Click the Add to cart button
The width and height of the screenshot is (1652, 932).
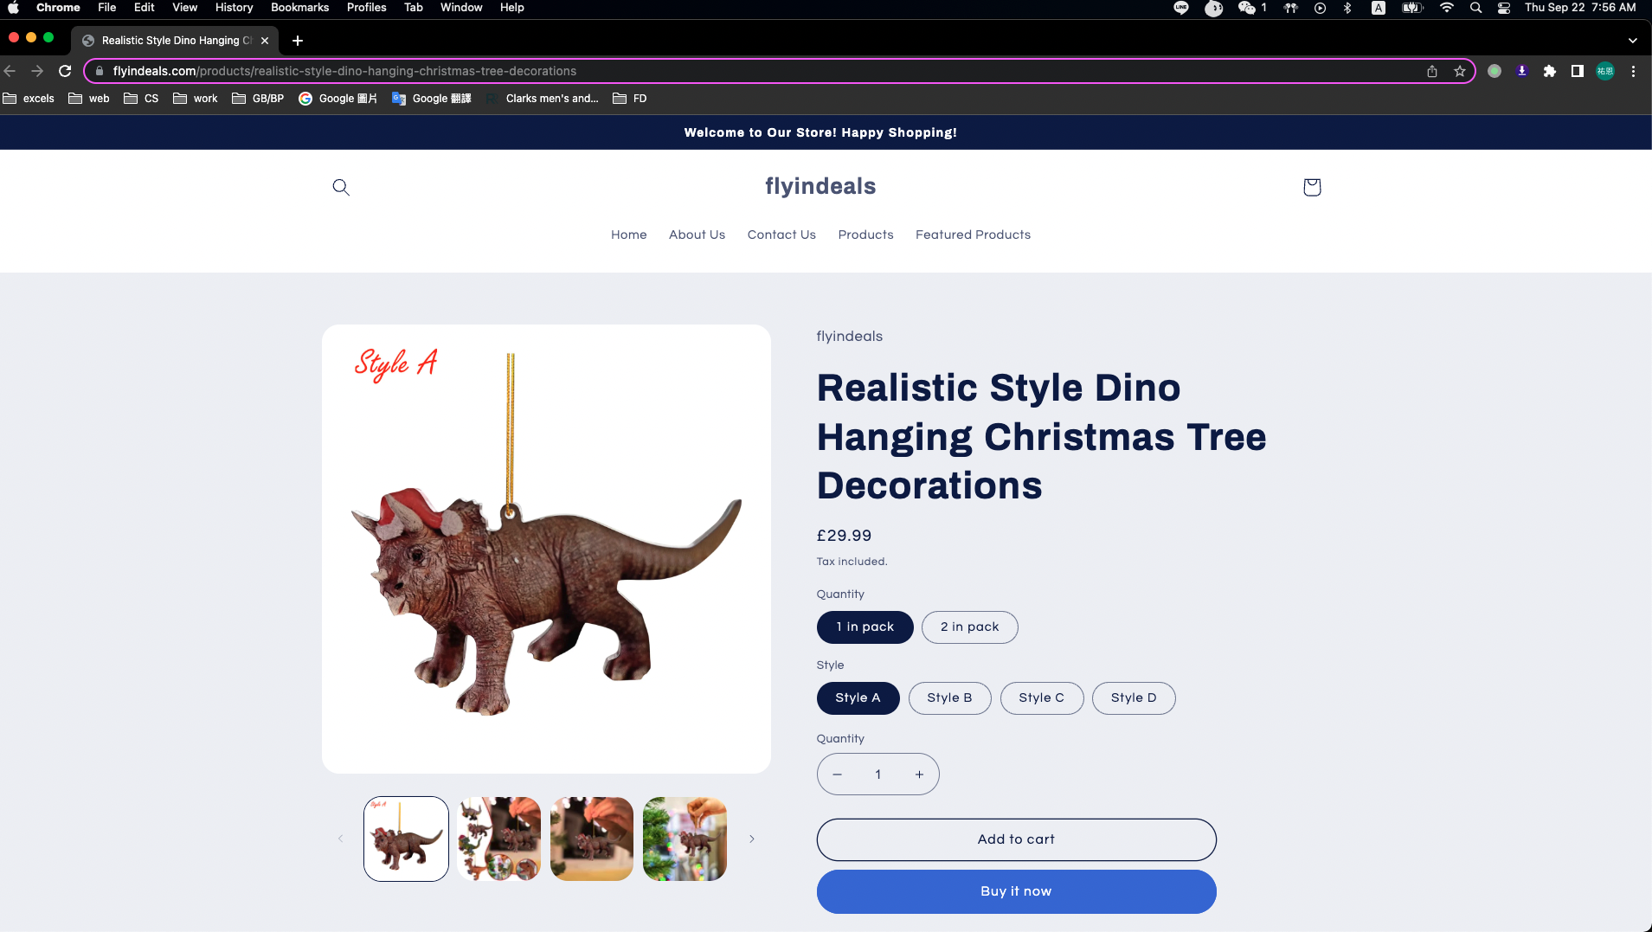(1016, 839)
